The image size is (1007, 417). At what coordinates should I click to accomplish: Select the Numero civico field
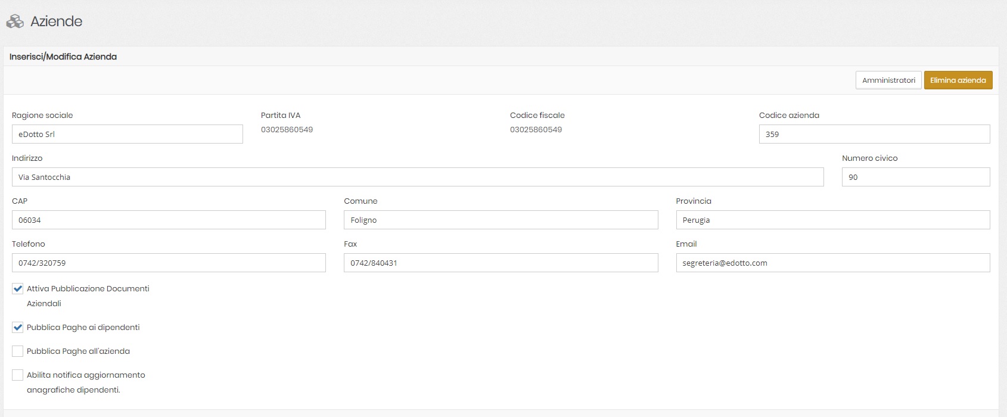coord(915,177)
